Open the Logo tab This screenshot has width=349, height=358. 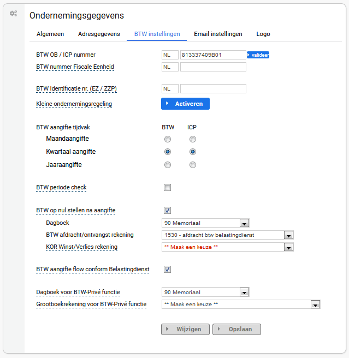[263, 34]
